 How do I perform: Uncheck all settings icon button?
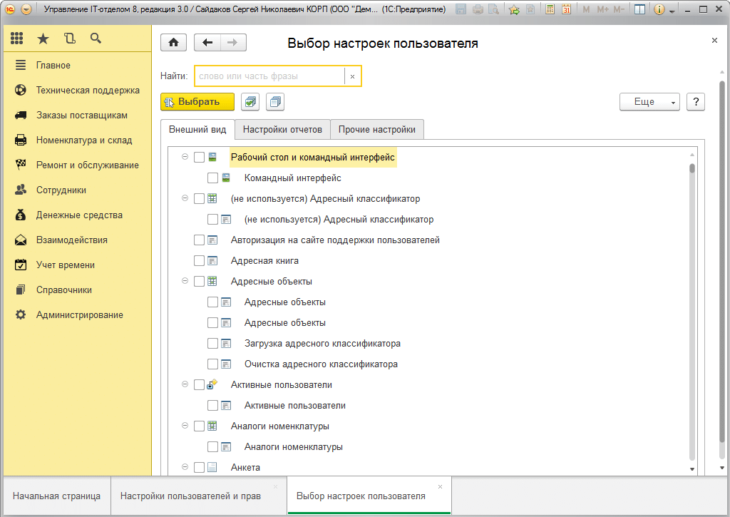point(275,101)
